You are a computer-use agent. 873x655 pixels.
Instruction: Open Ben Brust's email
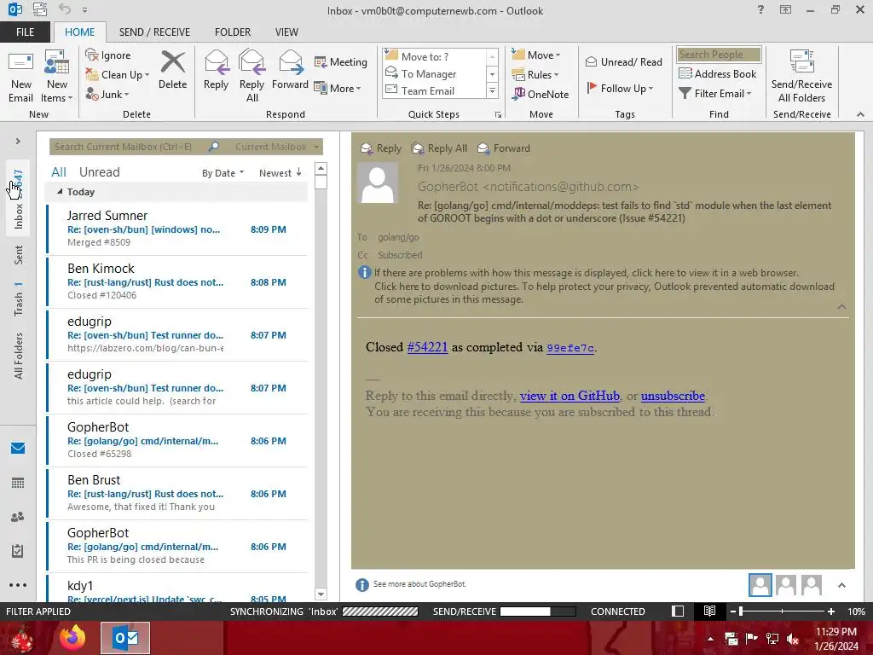[177, 493]
